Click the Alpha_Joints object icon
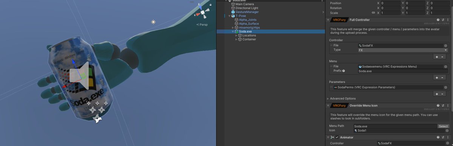The height and width of the screenshot is (146, 453). pyautogui.click(x=236, y=20)
